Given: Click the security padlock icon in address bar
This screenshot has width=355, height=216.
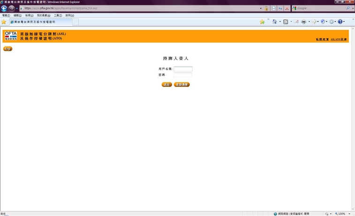Looking at the screenshot, I should click(x=266, y=8).
